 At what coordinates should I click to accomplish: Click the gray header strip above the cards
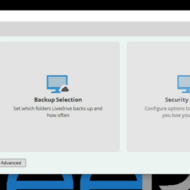point(95,29)
